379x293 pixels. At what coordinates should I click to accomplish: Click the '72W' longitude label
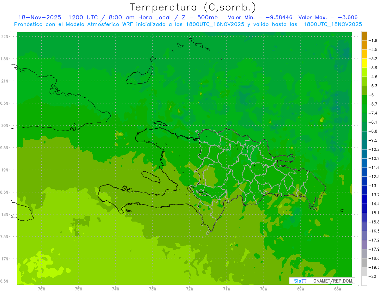click(x=189, y=289)
